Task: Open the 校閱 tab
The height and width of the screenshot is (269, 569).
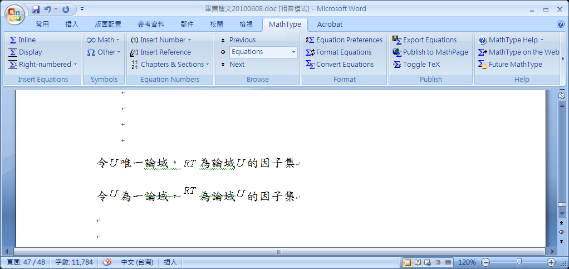Action: click(x=217, y=25)
